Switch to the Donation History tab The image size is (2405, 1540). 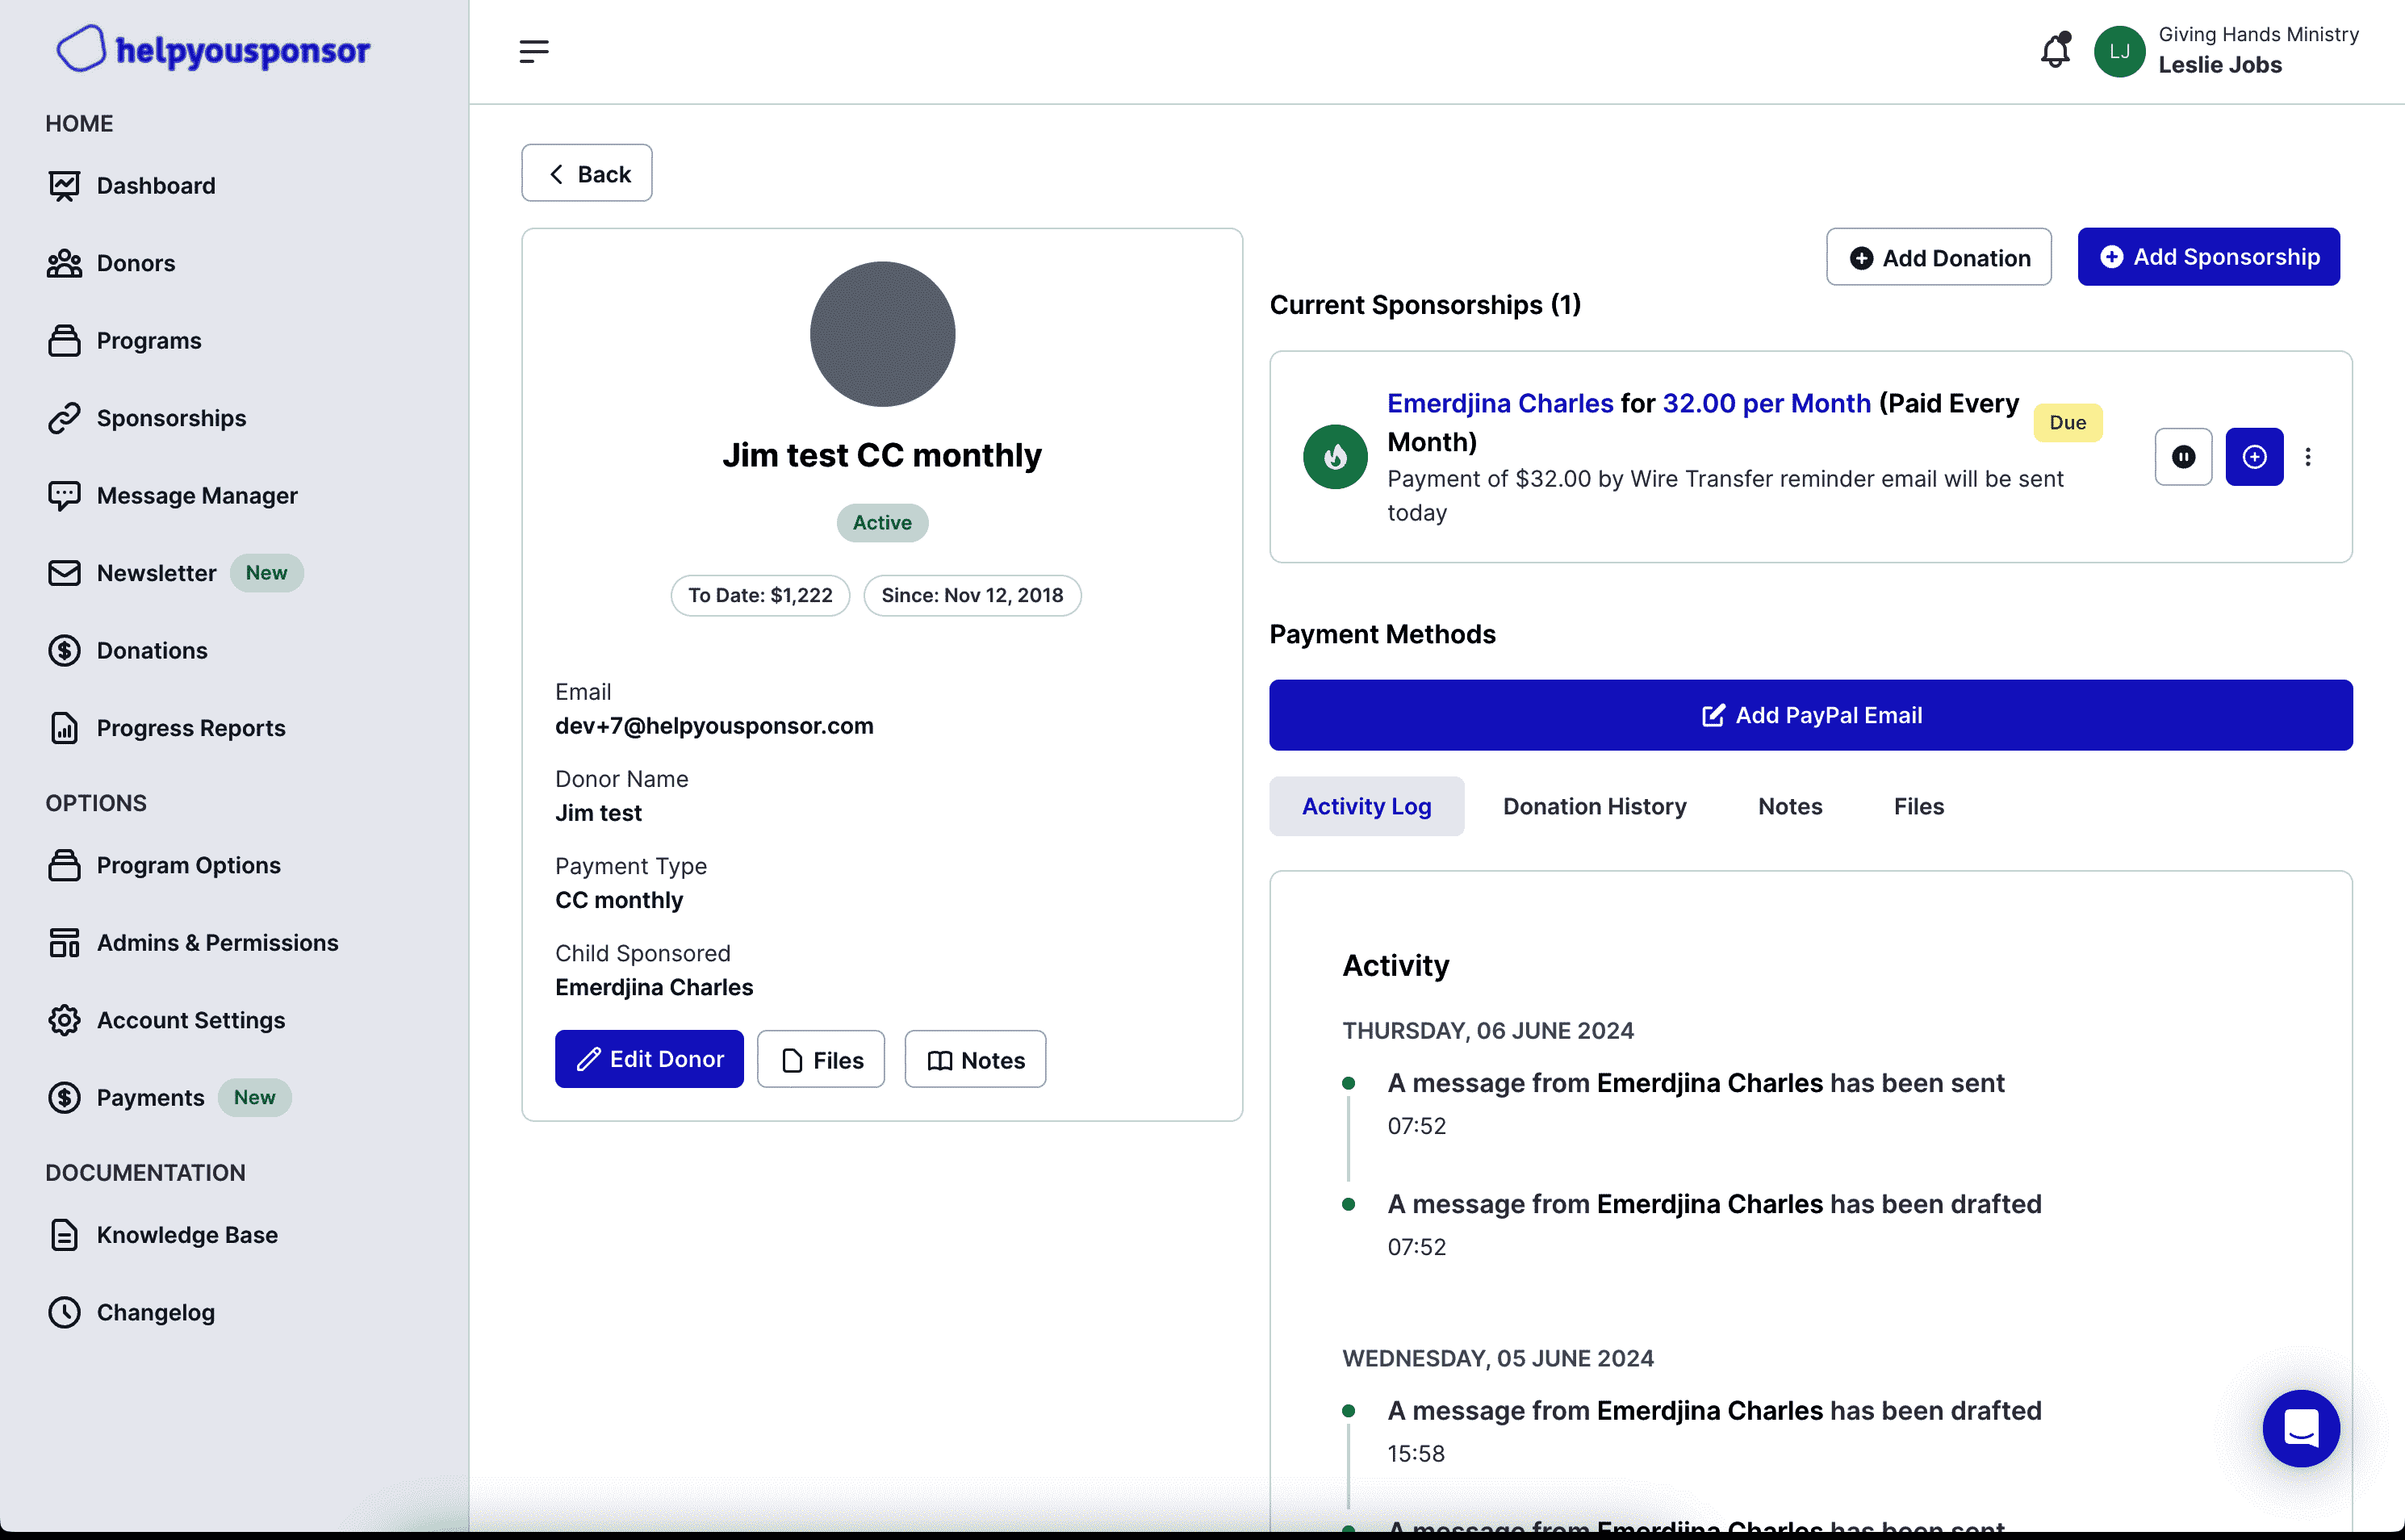tap(1595, 806)
